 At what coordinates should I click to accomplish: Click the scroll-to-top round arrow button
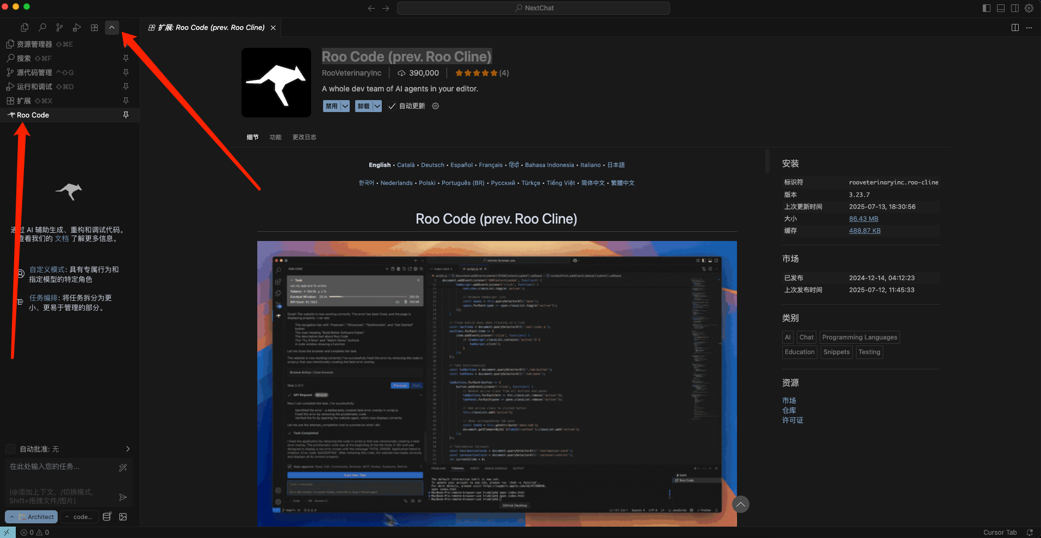point(740,504)
